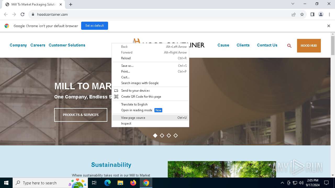Open the Clients nav link
335x188 pixels.
pos(243,45)
